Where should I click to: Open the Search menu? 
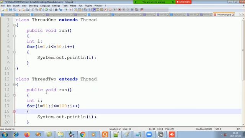pos(16,6)
